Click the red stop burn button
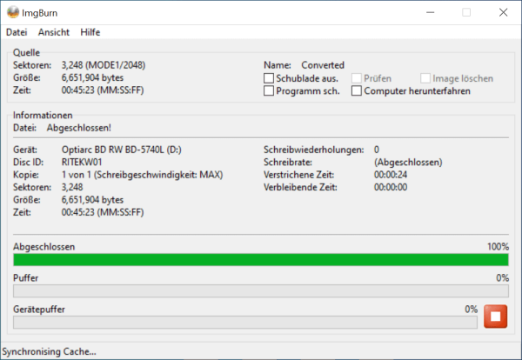The width and height of the screenshot is (522, 360). click(495, 317)
